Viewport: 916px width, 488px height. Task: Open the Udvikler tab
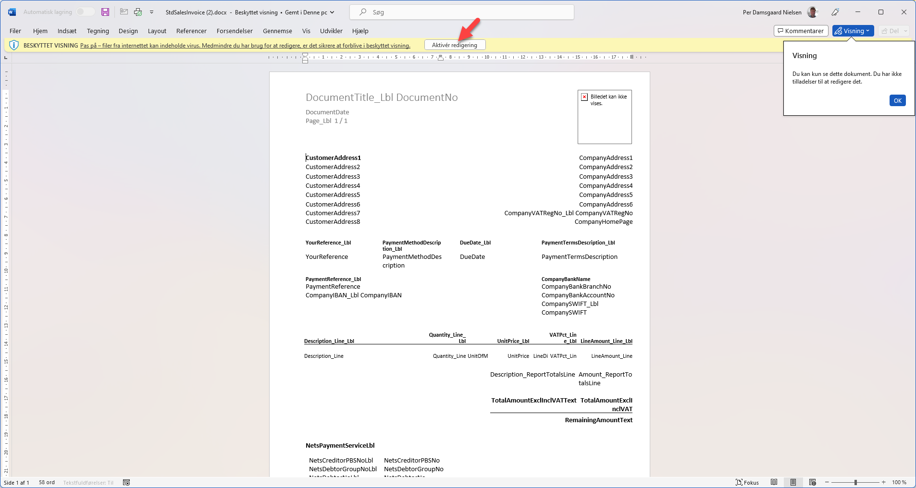point(331,31)
